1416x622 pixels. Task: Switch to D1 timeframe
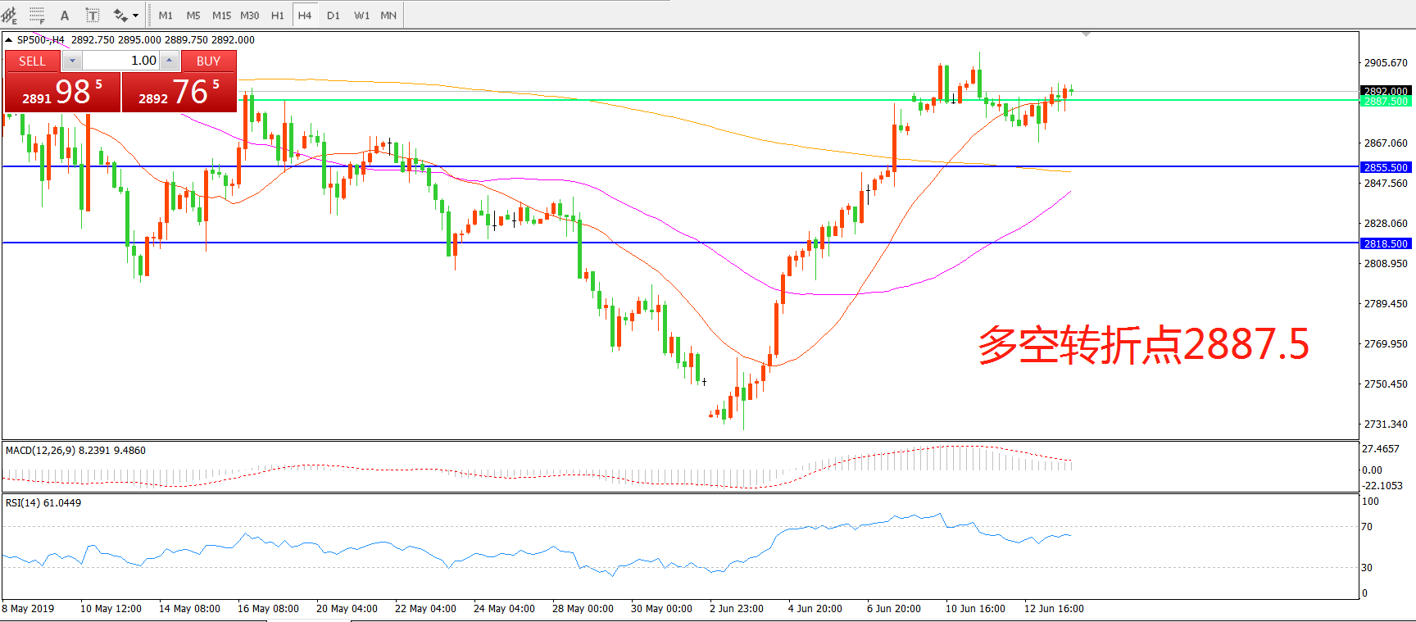(333, 15)
